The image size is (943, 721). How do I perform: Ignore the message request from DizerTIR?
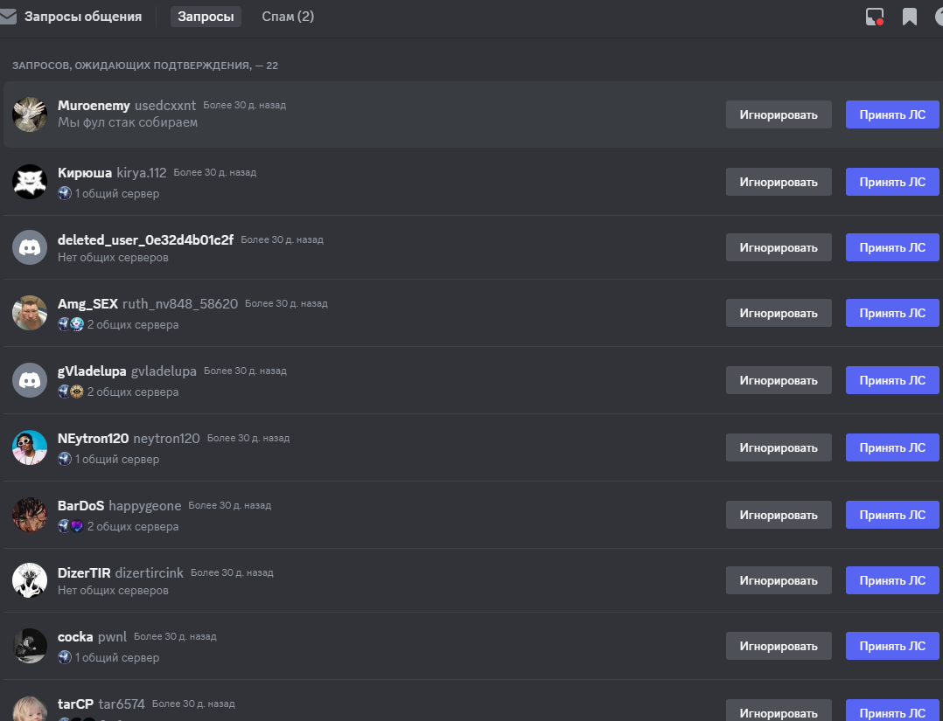coord(779,580)
